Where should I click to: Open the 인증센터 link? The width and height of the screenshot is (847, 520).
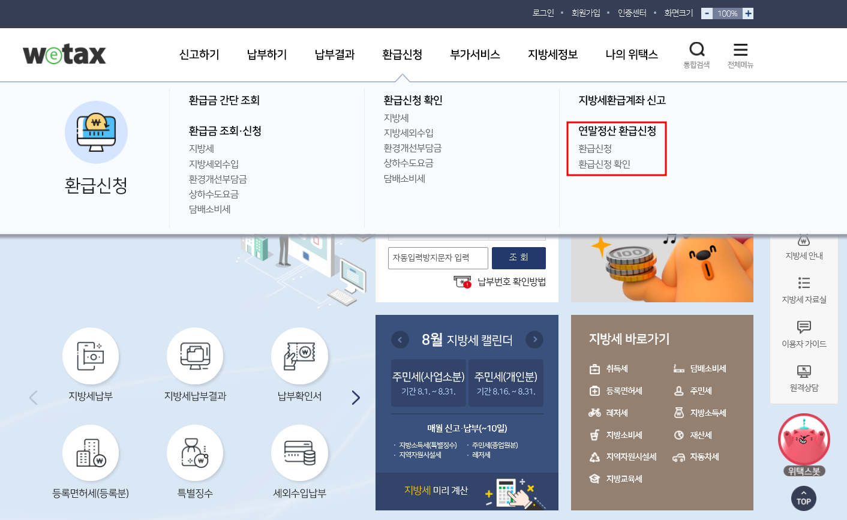tap(632, 13)
